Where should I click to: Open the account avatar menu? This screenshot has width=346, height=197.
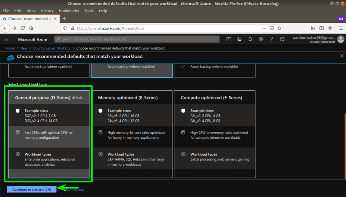coord(341,39)
